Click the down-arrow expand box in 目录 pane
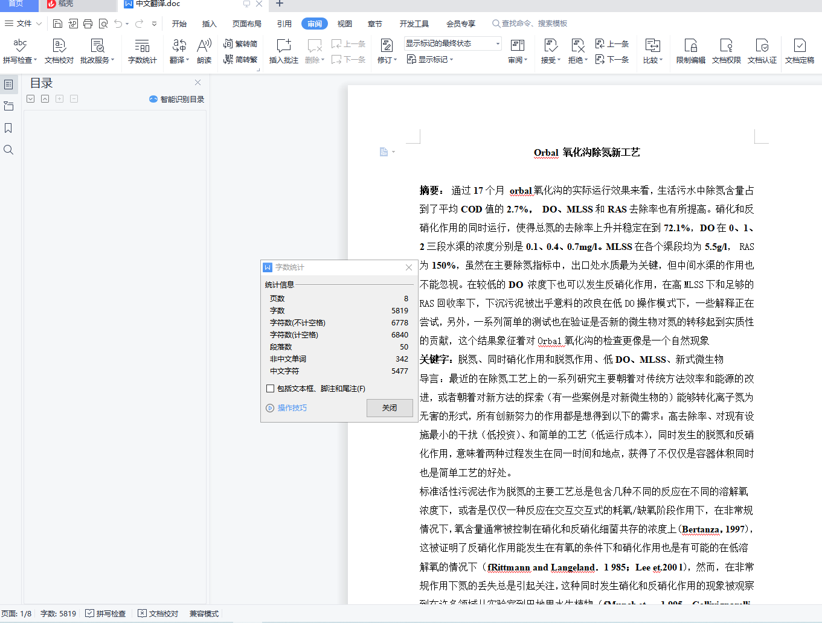The height and width of the screenshot is (623, 822). [x=31, y=99]
